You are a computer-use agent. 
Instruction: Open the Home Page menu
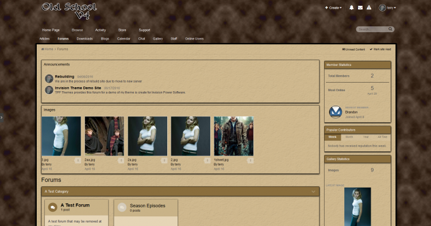pyautogui.click(x=51, y=30)
